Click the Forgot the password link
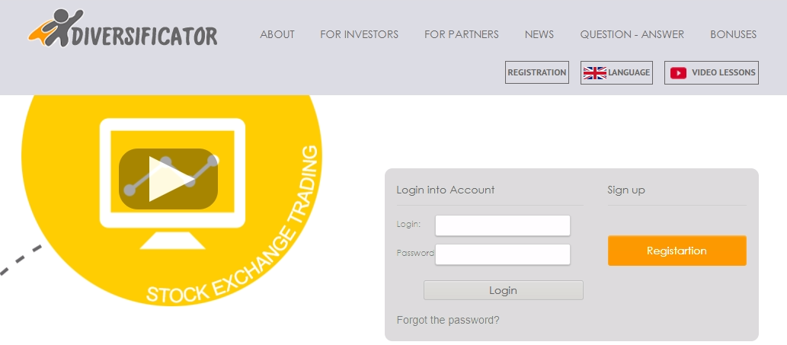 pyautogui.click(x=448, y=320)
